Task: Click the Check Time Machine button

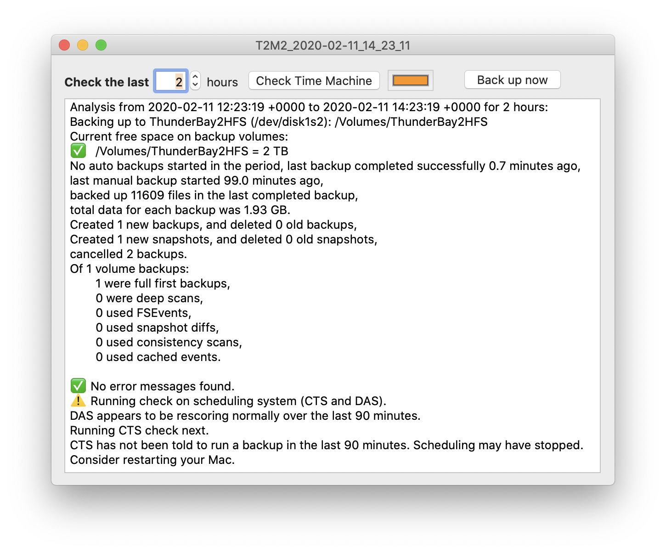Action: (314, 81)
